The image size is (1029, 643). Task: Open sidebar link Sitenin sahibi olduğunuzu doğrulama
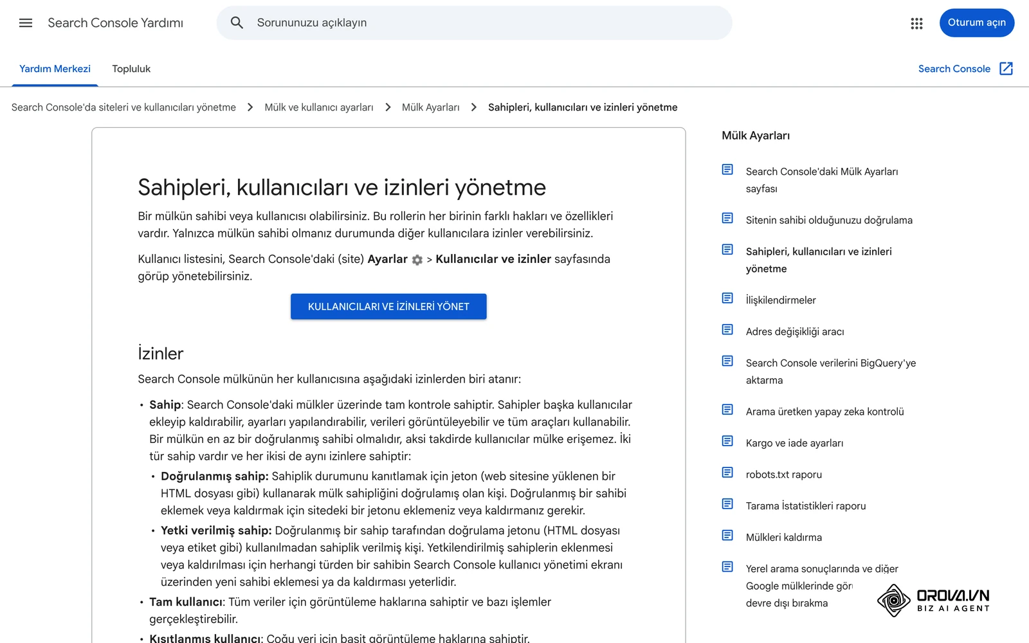coord(829,220)
